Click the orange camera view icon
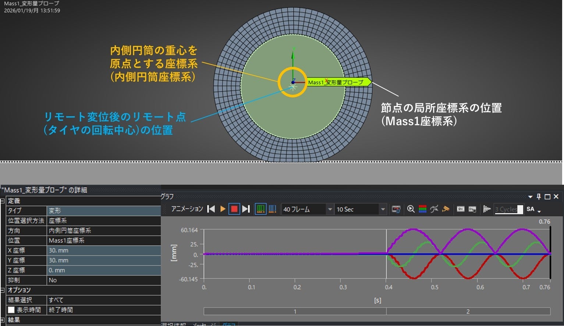The width and height of the screenshot is (564, 326). pos(446,209)
